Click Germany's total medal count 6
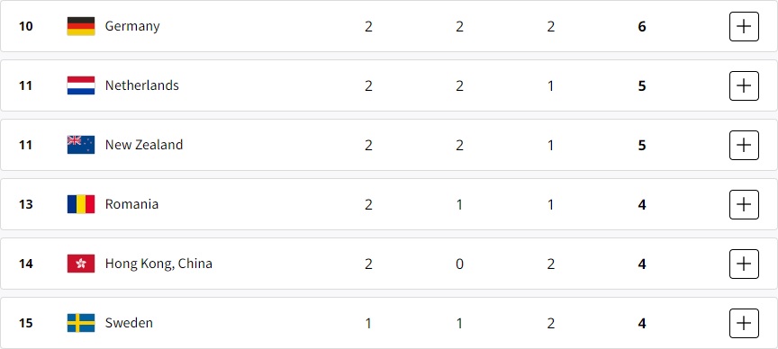 coord(641,26)
